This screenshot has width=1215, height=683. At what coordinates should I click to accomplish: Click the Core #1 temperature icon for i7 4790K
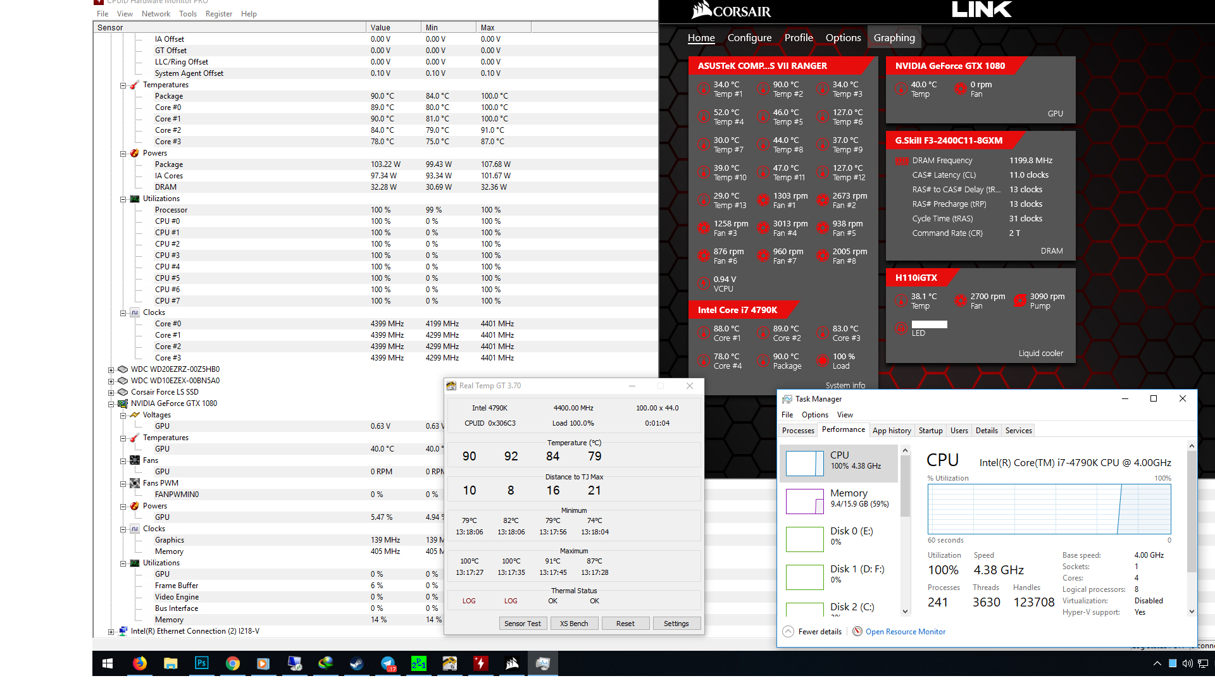tap(703, 333)
